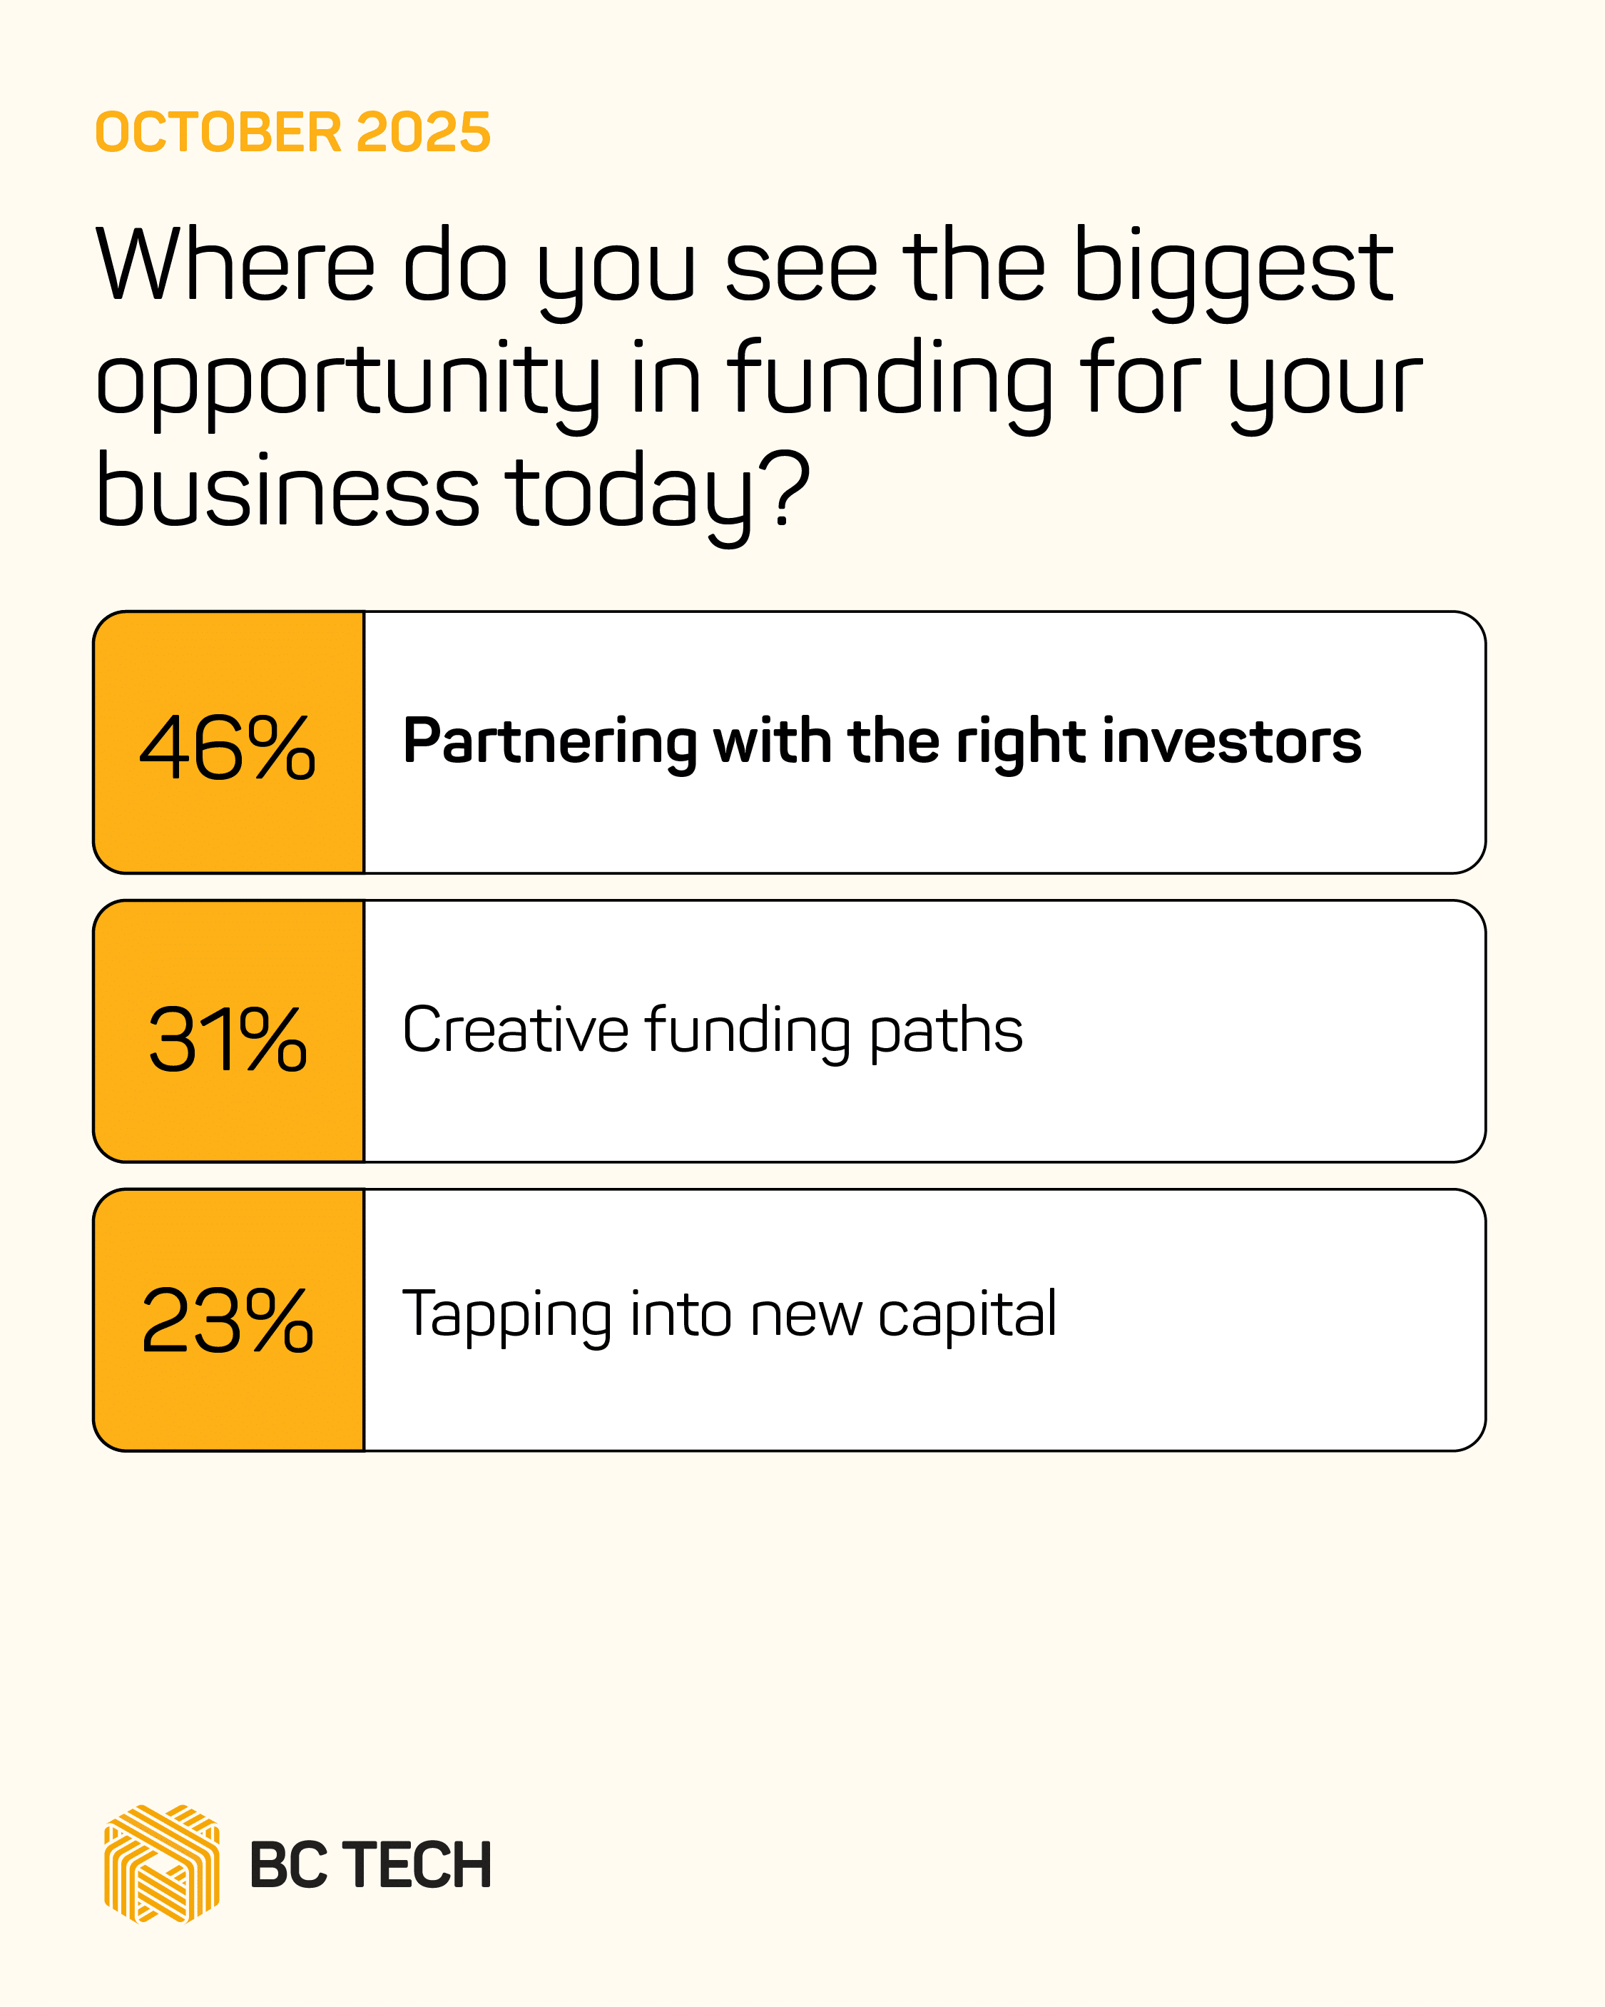
Task: Click the word "see" in the headline
Action: point(800,268)
